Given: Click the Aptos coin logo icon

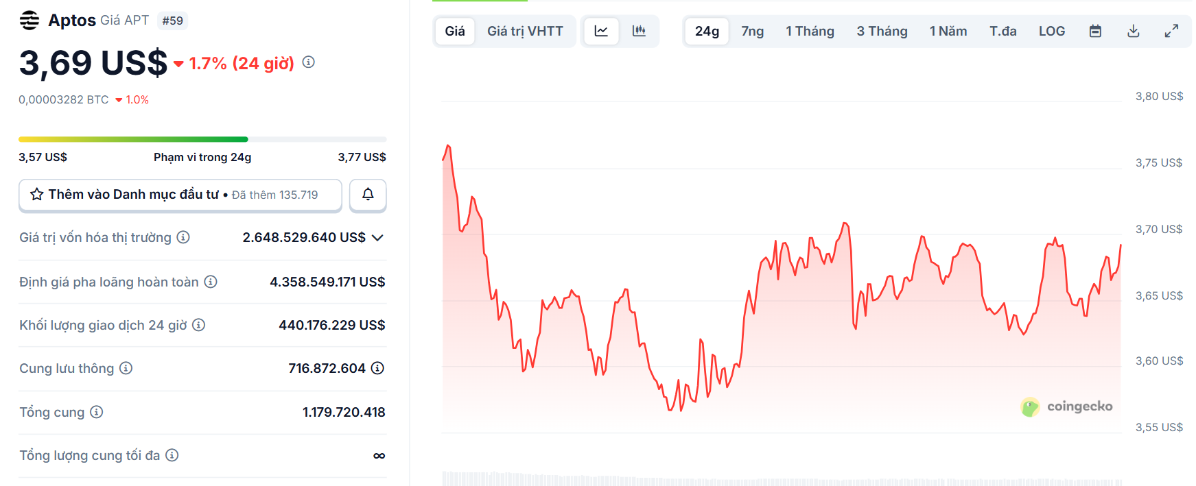Looking at the screenshot, I should point(30,21).
